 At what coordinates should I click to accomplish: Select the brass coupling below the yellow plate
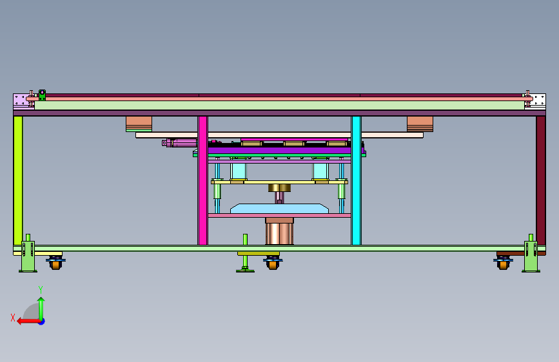(280, 188)
